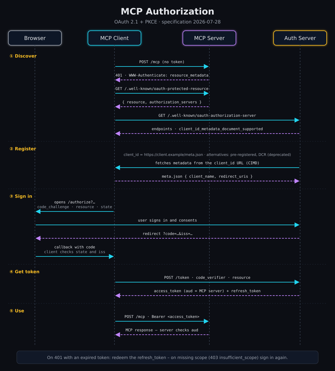Image resolution: width=335 pixels, height=371 pixels.
Task: Click the 401 WWW-Authenticate resource_metadata message
Action: [x=162, y=75]
